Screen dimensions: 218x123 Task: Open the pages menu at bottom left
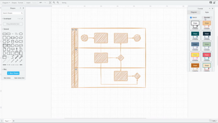click(x=2, y=121)
